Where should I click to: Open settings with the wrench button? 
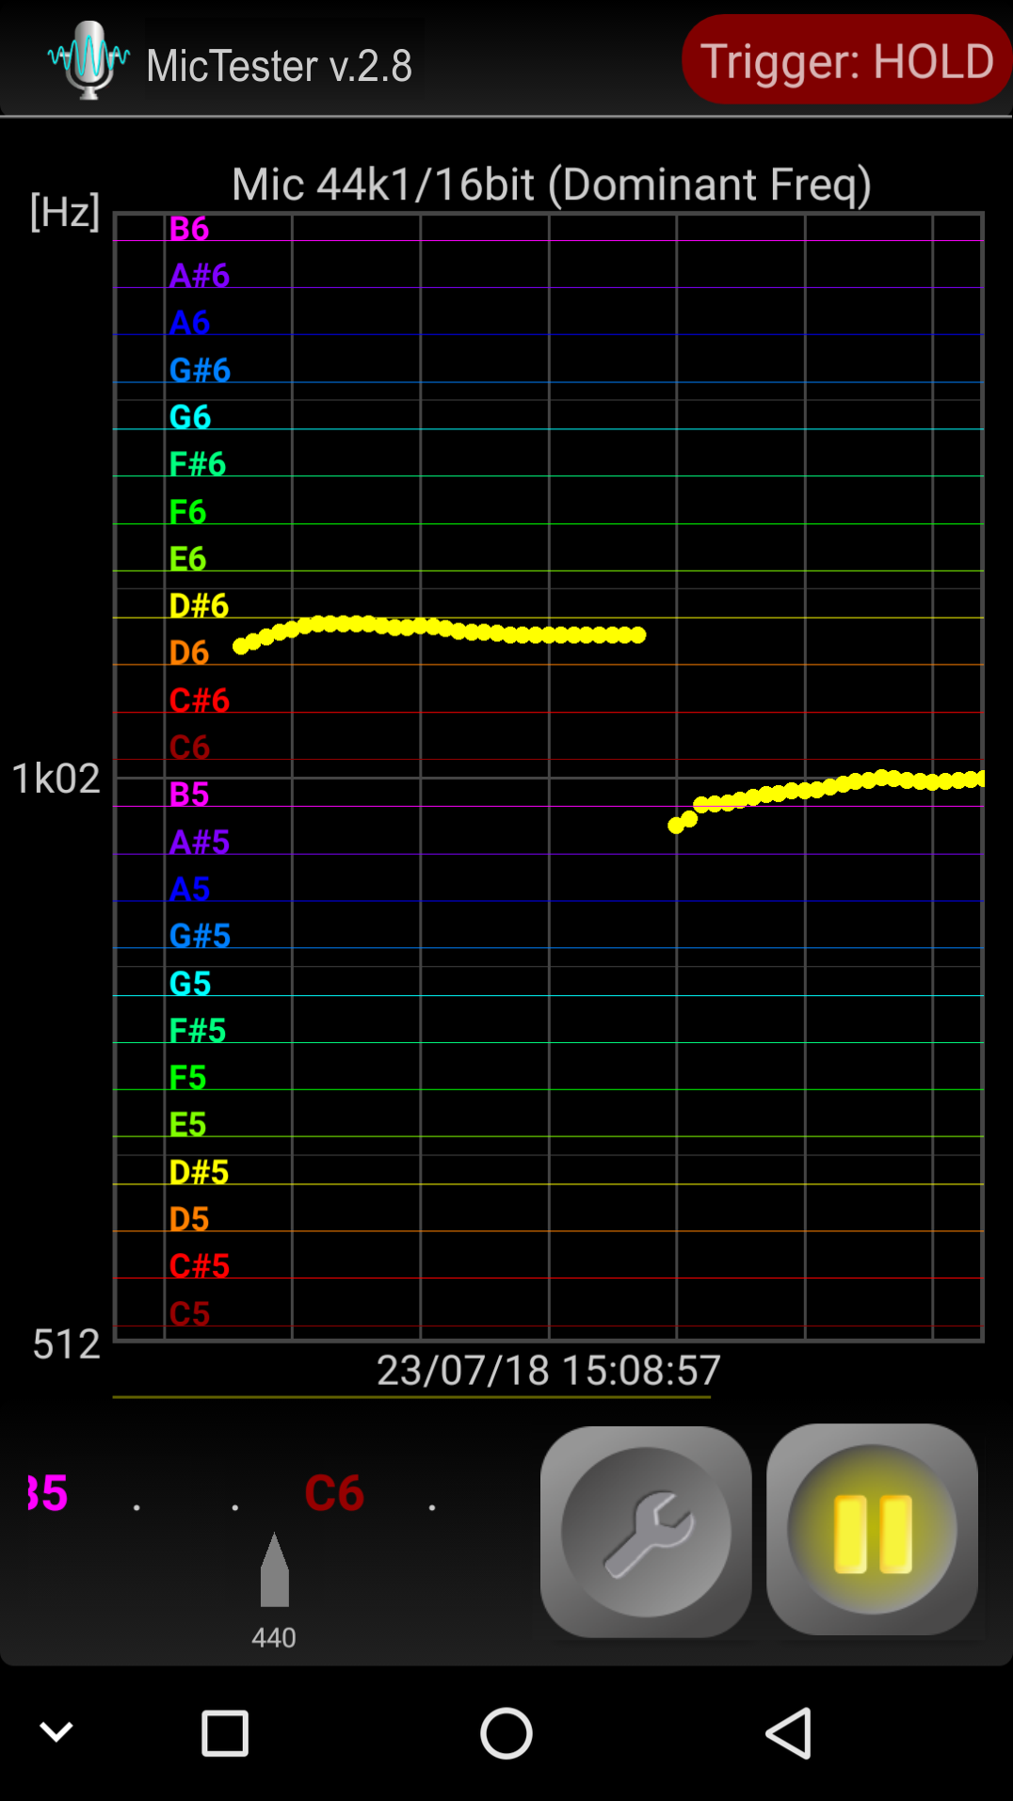click(x=646, y=1532)
